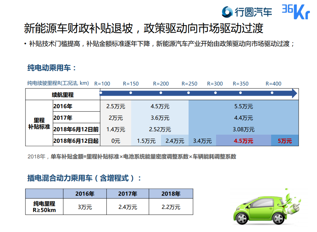Click the R=250 label
The image size is (317, 232).
[x=189, y=83]
